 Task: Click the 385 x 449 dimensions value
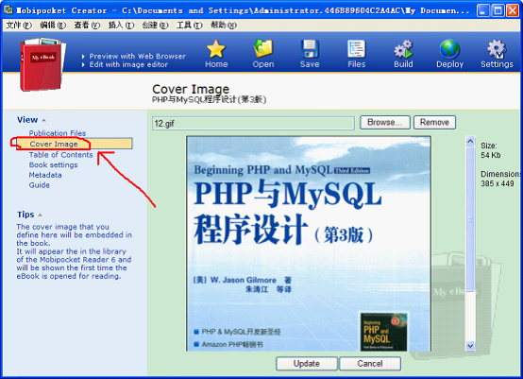(498, 183)
